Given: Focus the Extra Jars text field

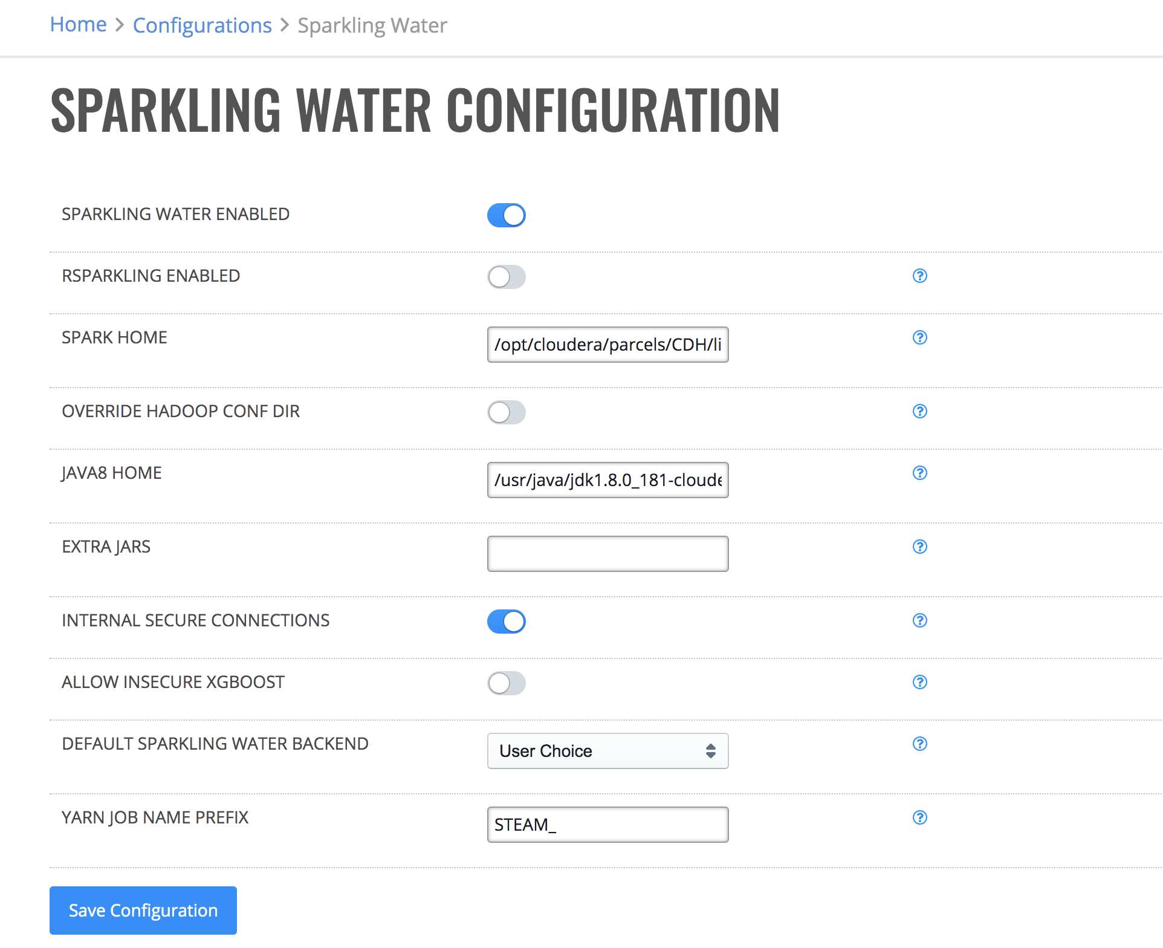Looking at the screenshot, I should coord(607,554).
